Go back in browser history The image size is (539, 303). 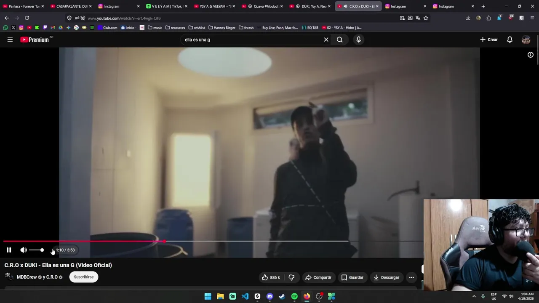pos(7,18)
